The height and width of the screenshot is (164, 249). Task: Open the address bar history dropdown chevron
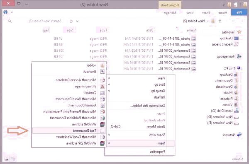77,21
